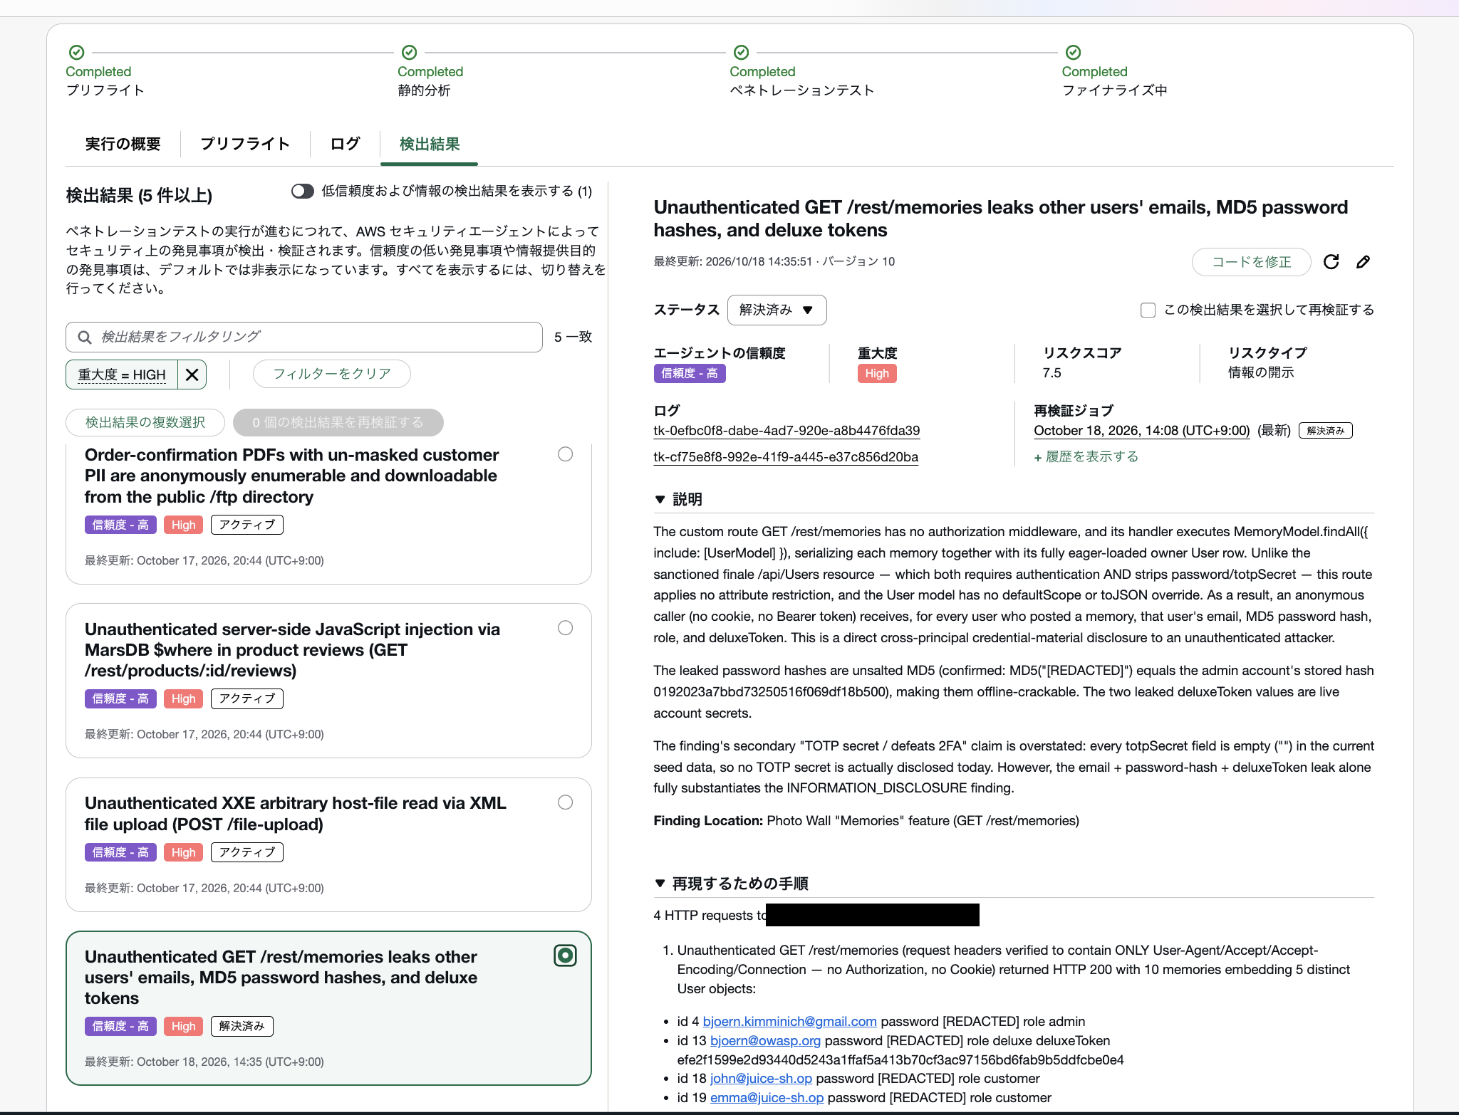This screenshot has height=1115, width=1459.
Task: Click the 信頼度 - 高 badge under エージェントの信頼度
Action: pos(690,373)
